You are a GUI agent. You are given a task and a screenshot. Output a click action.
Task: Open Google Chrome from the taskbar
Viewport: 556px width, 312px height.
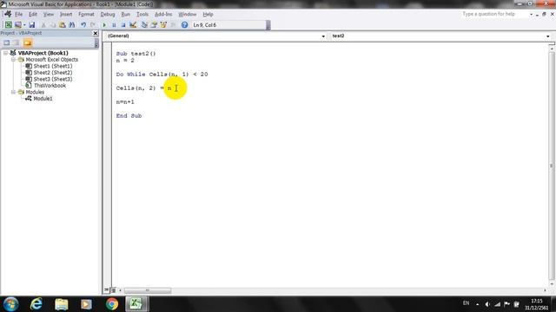tap(112, 304)
